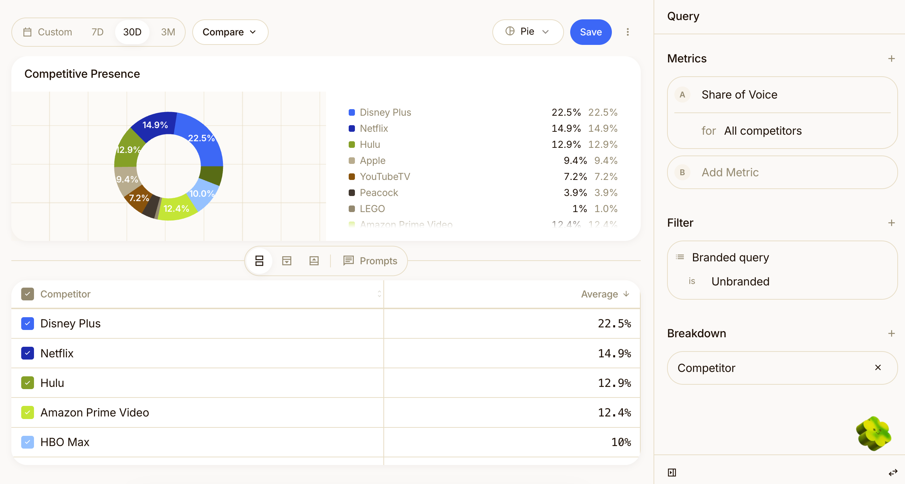Image resolution: width=905 pixels, height=484 pixels.
Task: Uncheck the HBO Max row checkbox
Action: 27,442
